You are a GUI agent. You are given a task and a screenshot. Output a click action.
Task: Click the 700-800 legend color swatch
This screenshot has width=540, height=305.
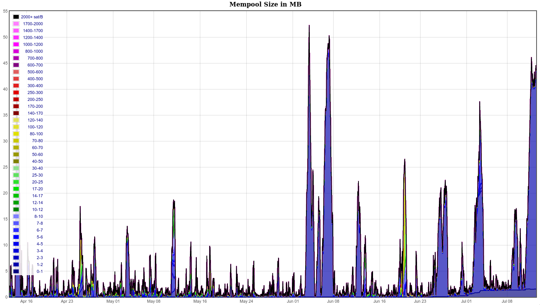(x=16, y=58)
